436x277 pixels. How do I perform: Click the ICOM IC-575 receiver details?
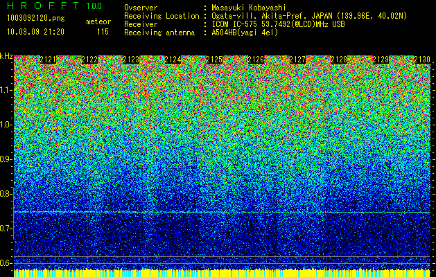click(278, 24)
